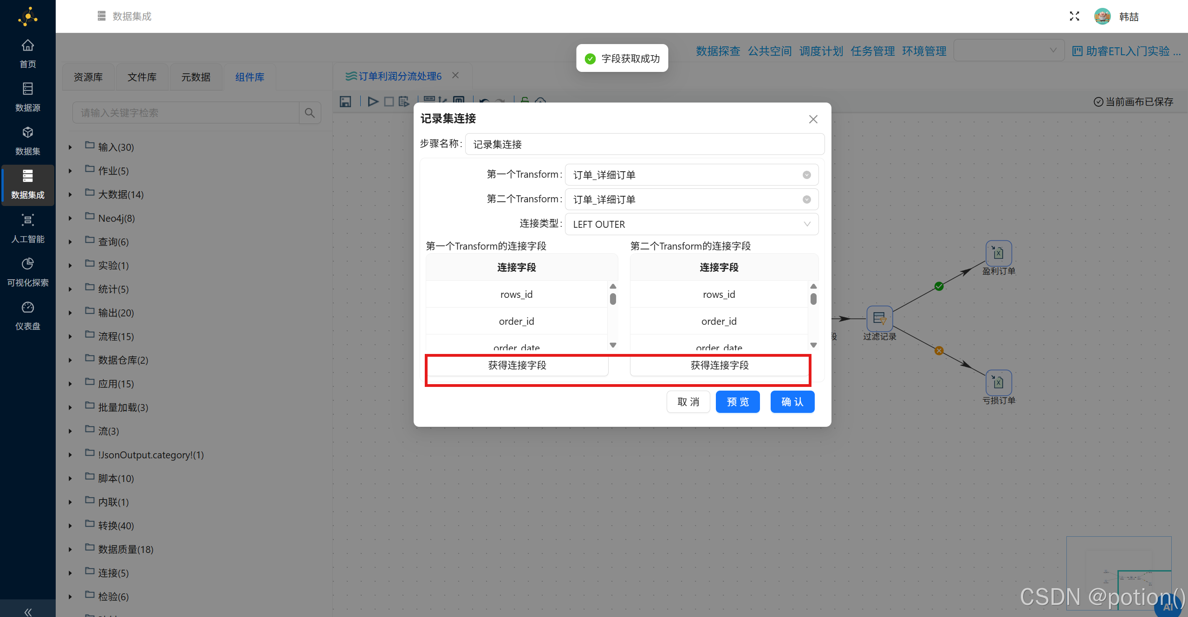
Task: Expand the 输入(30) folder
Action: coord(70,147)
